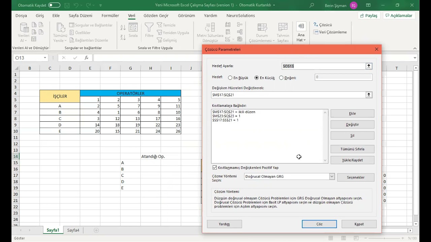Click the Seçenekler options button
Viewport: 431px width, 242px height.
tap(356, 177)
